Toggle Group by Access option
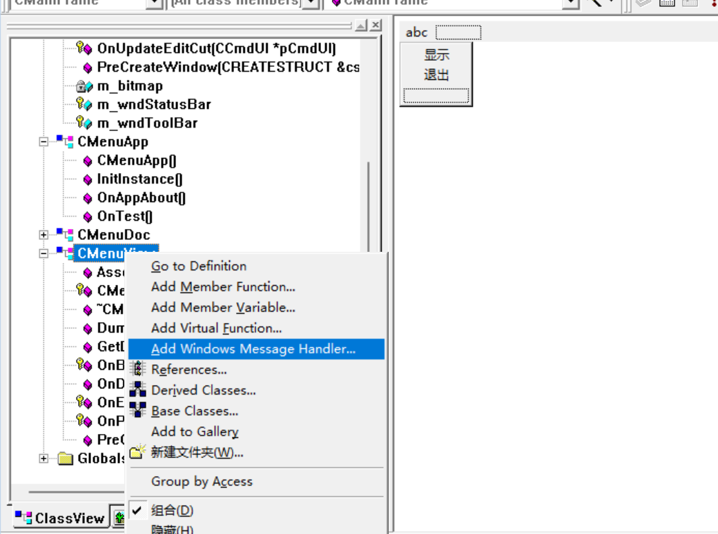Viewport: 718px width, 534px height. click(202, 482)
